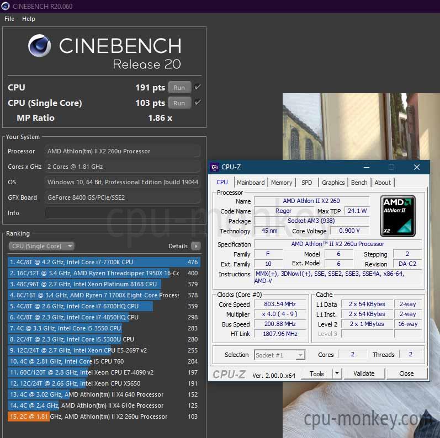Select highlighted row 15 Athlon II X2 260u

click(x=104, y=416)
